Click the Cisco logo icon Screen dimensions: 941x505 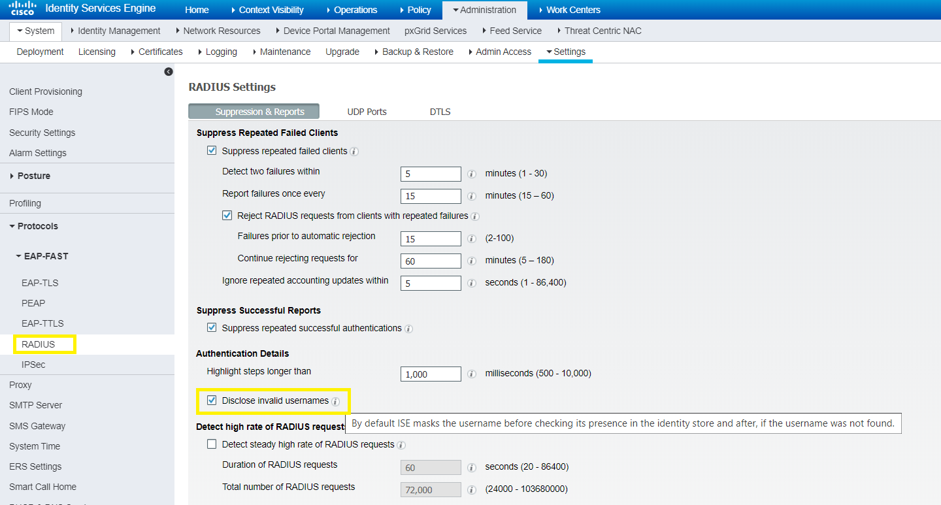pyautogui.click(x=21, y=8)
